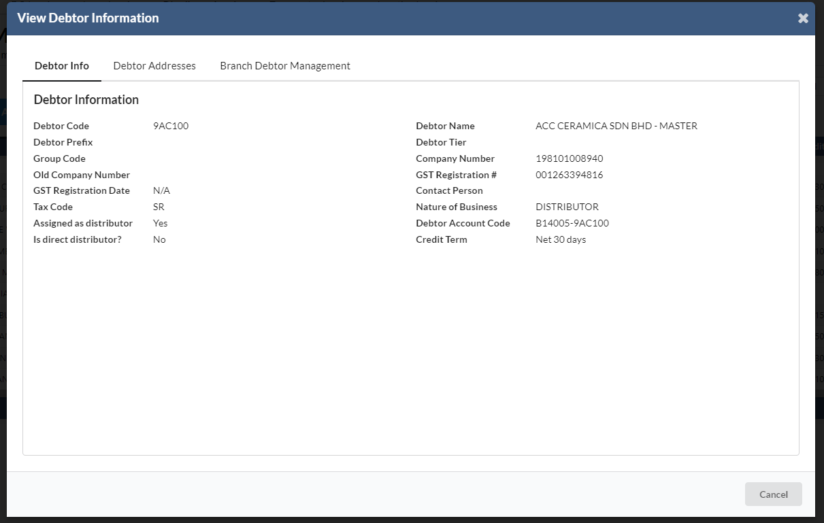This screenshot has width=824, height=523.
Task: Click the Tax Code label
Action: pos(53,207)
